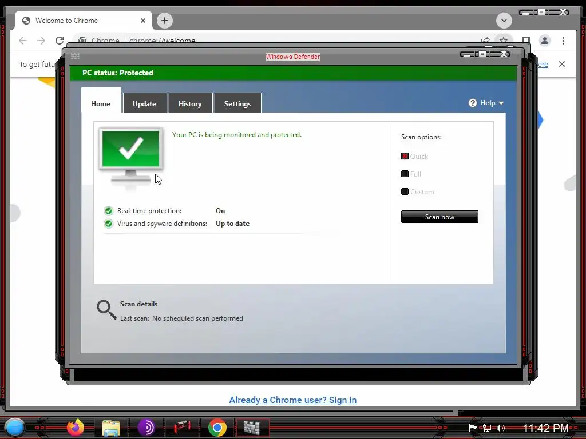The image size is (586, 439).
Task: Click the Real-time protection green check icon
Action: pyautogui.click(x=108, y=211)
